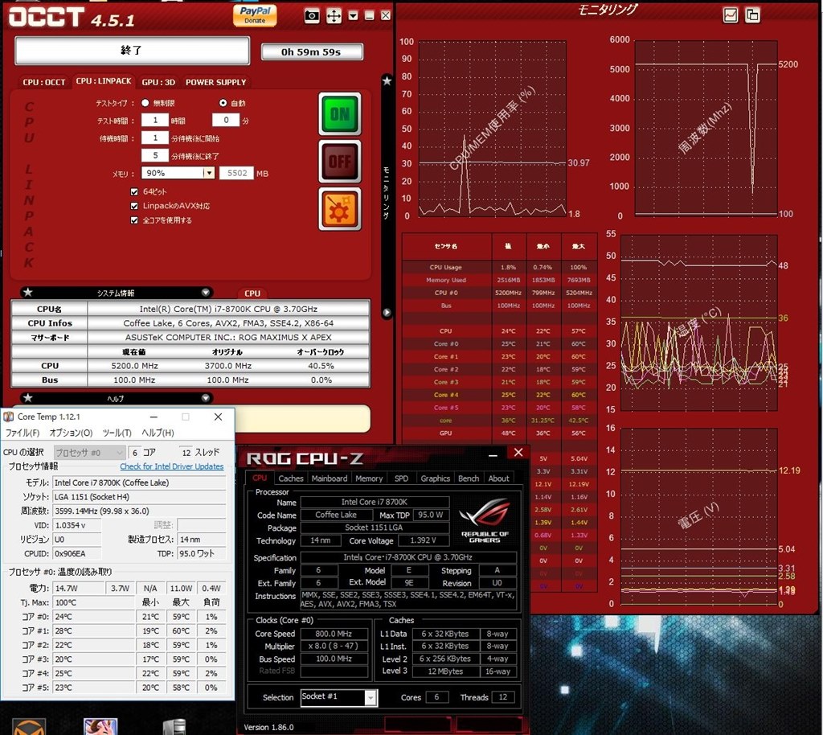
Task: Toggle LinpackのAVX対応 checkbox
Action: click(x=134, y=206)
